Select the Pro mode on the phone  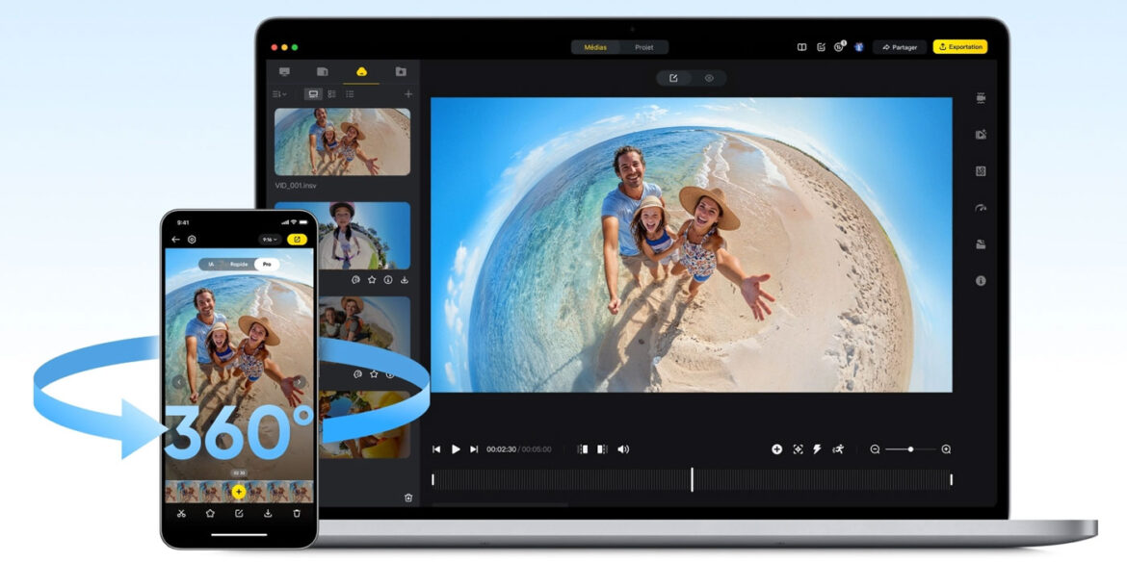pyautogui.click(x=267, y=265)
